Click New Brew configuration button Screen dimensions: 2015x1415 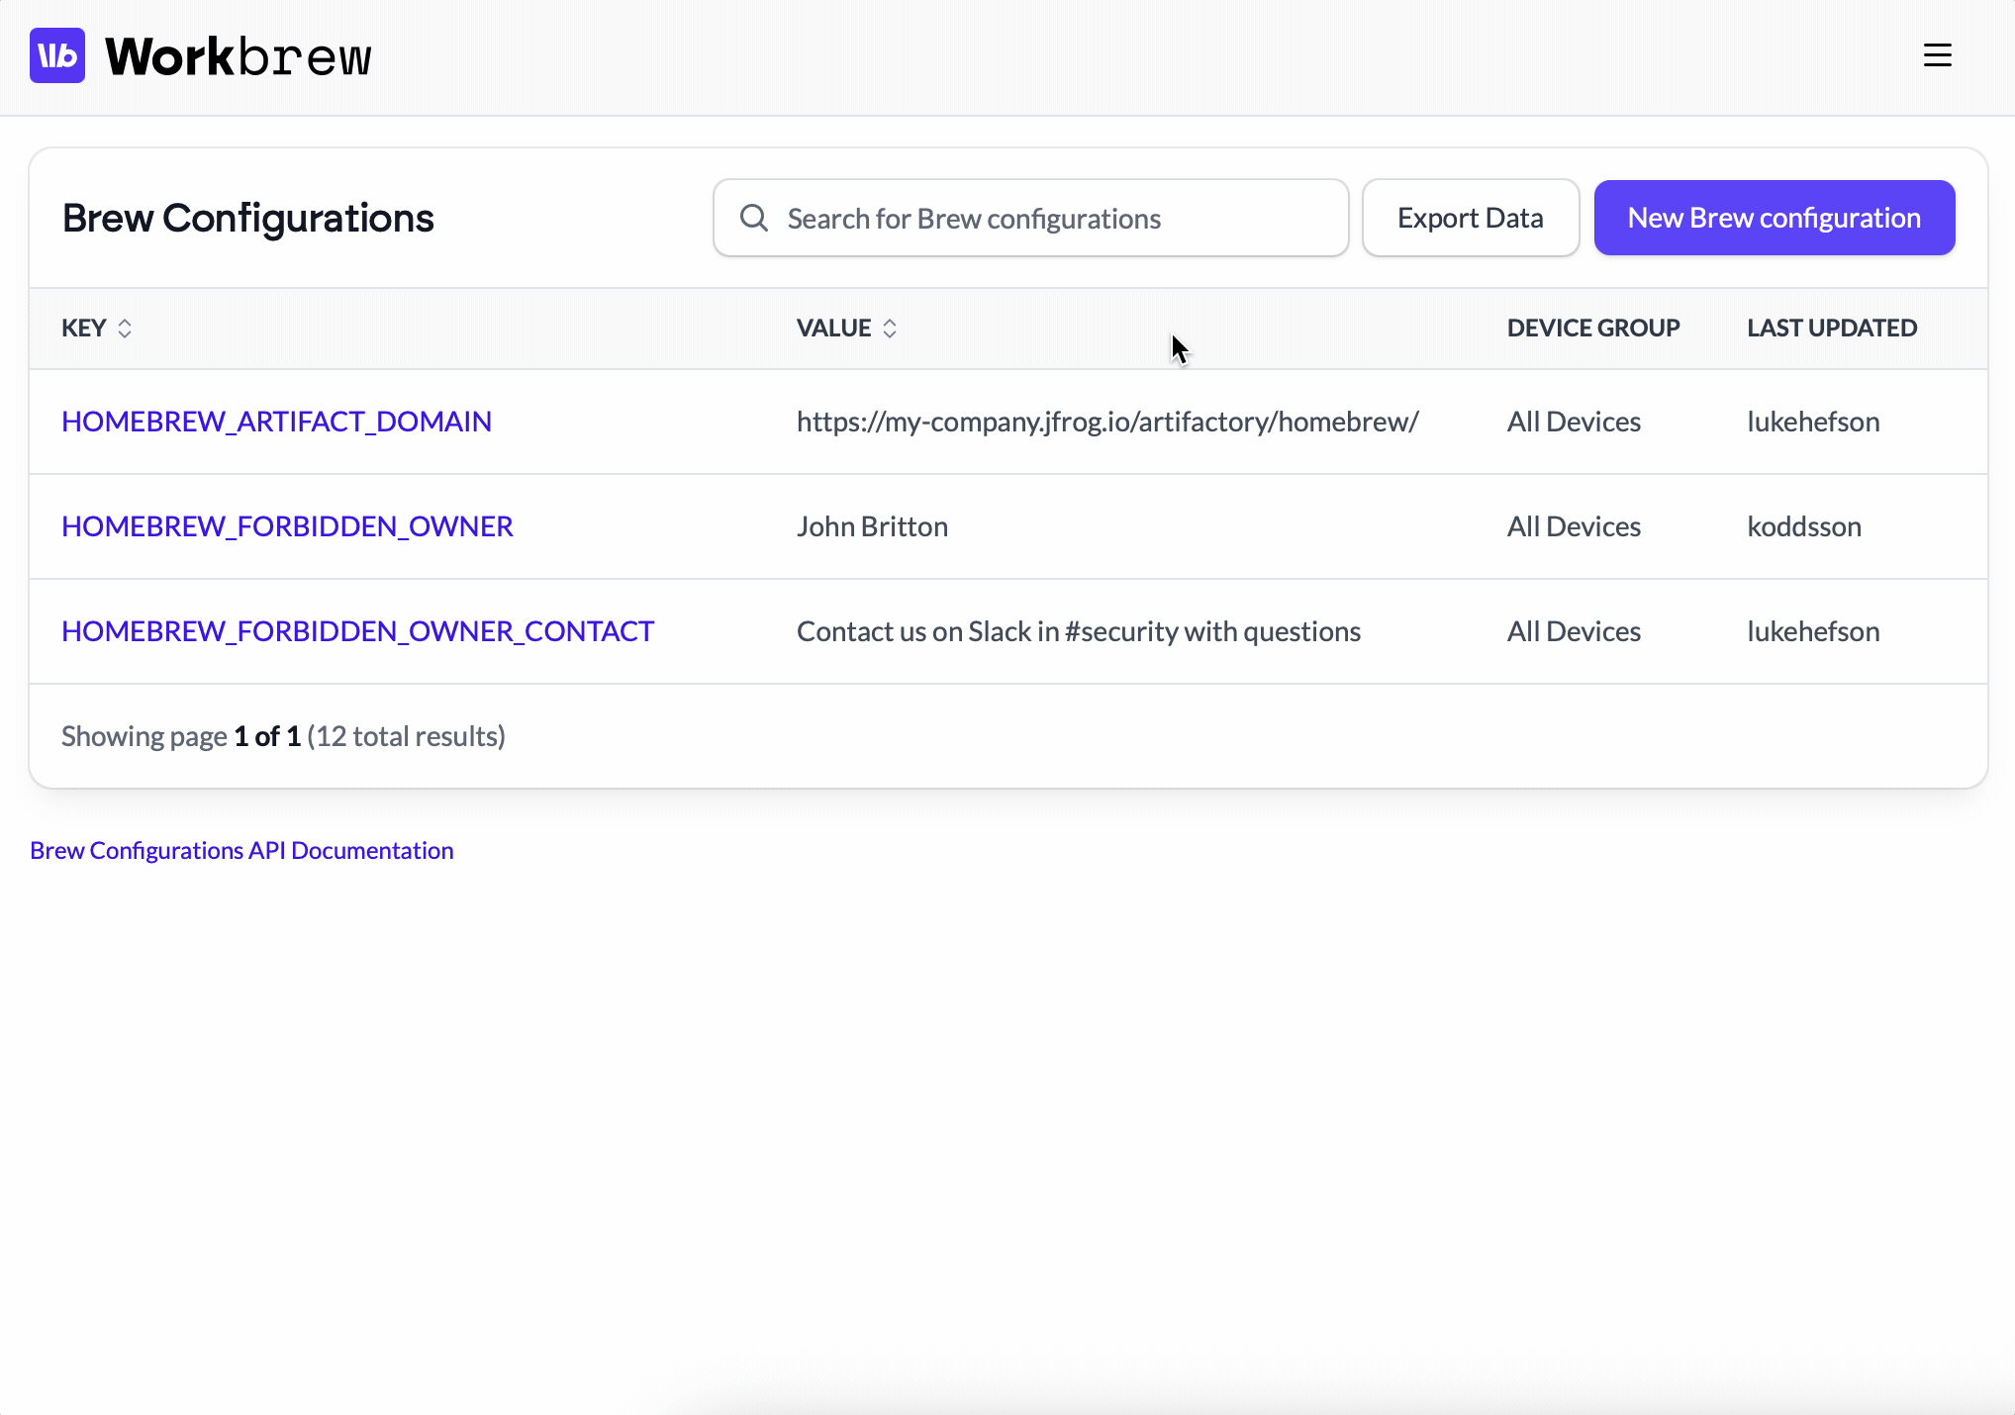[x=1774, y=218]
